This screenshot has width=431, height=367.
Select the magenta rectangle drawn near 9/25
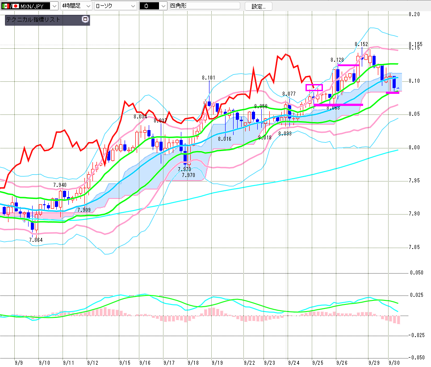pos(314,88)
